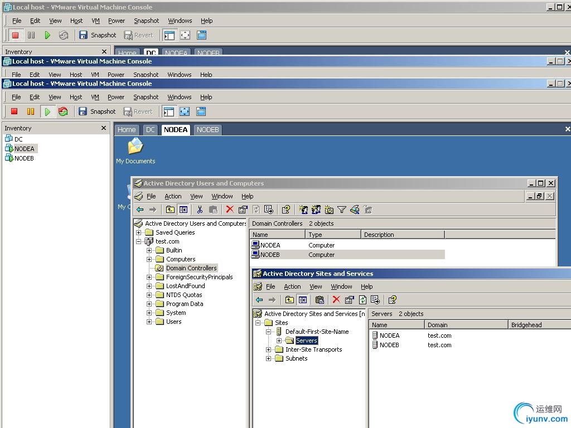Click the Cut scissors icon in AD Users toolbar

(200, 210)
